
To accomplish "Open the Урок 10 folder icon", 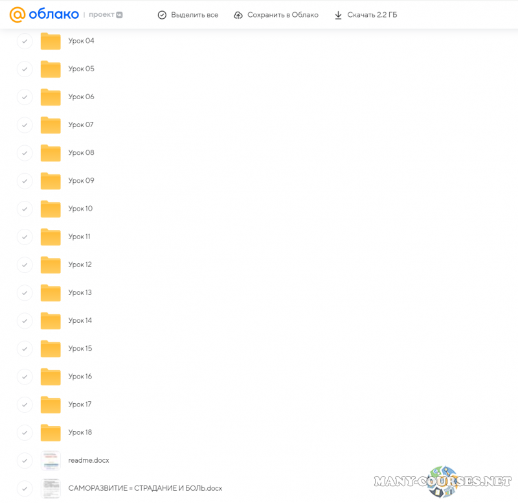I will (51, 209).
